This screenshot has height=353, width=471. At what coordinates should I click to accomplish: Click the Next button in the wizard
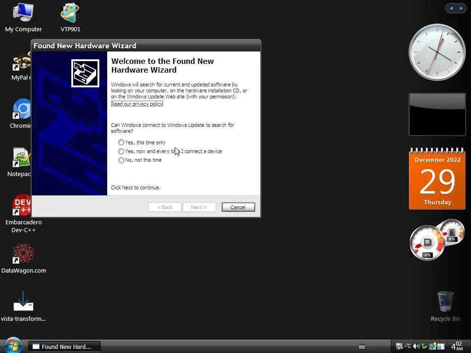[x=199, y=207]
